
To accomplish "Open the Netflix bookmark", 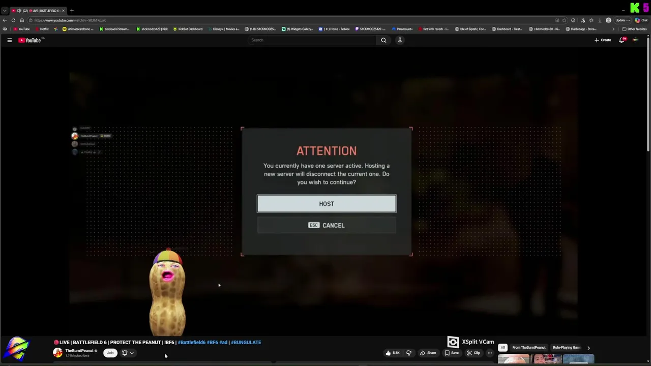I will pyautogui.click(x=41, y=29).
